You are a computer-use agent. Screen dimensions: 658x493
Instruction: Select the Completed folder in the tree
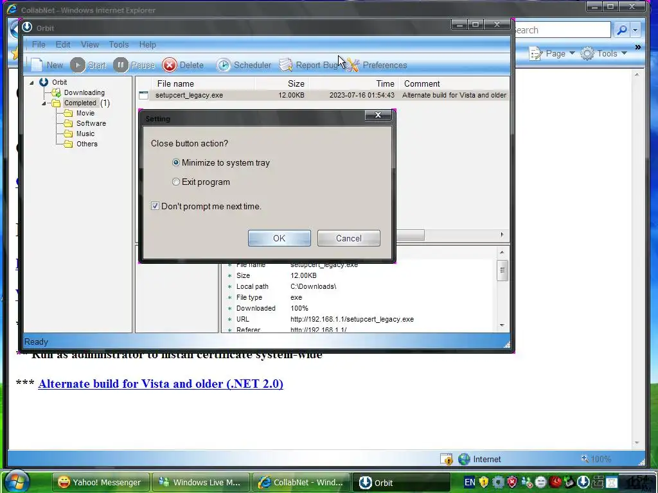80,103
